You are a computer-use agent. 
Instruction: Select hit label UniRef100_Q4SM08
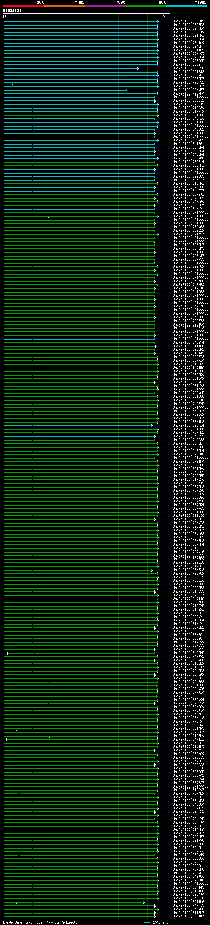188,187
